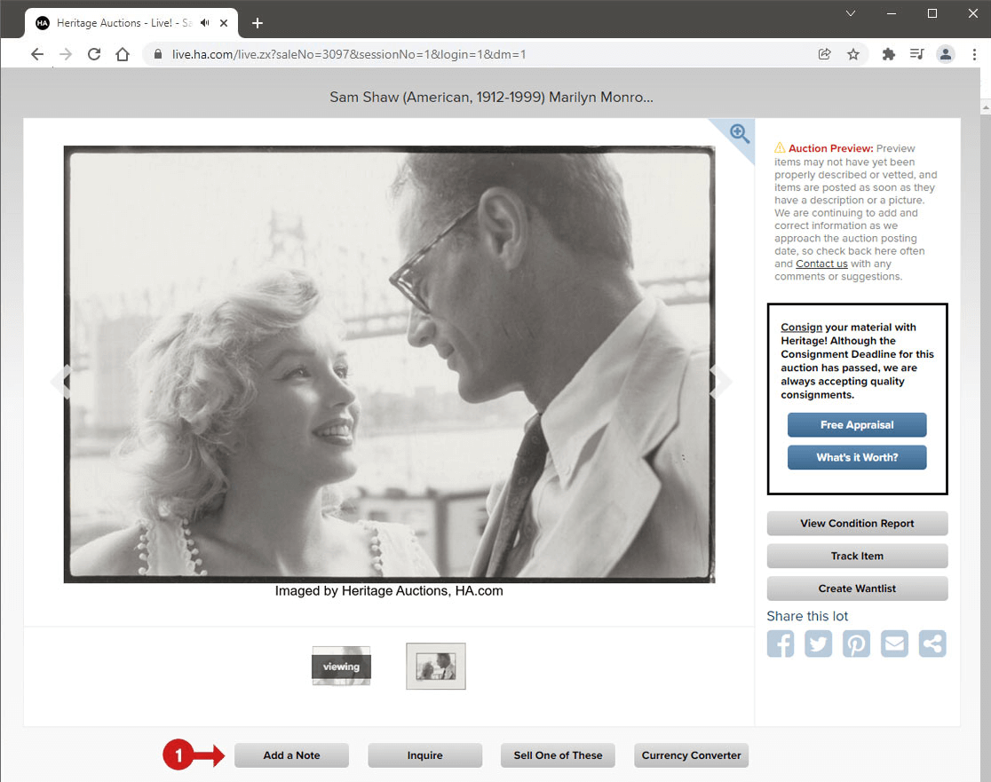Share this lot on Facebook
The image size is (991, 782).
[x=781, y=644]
